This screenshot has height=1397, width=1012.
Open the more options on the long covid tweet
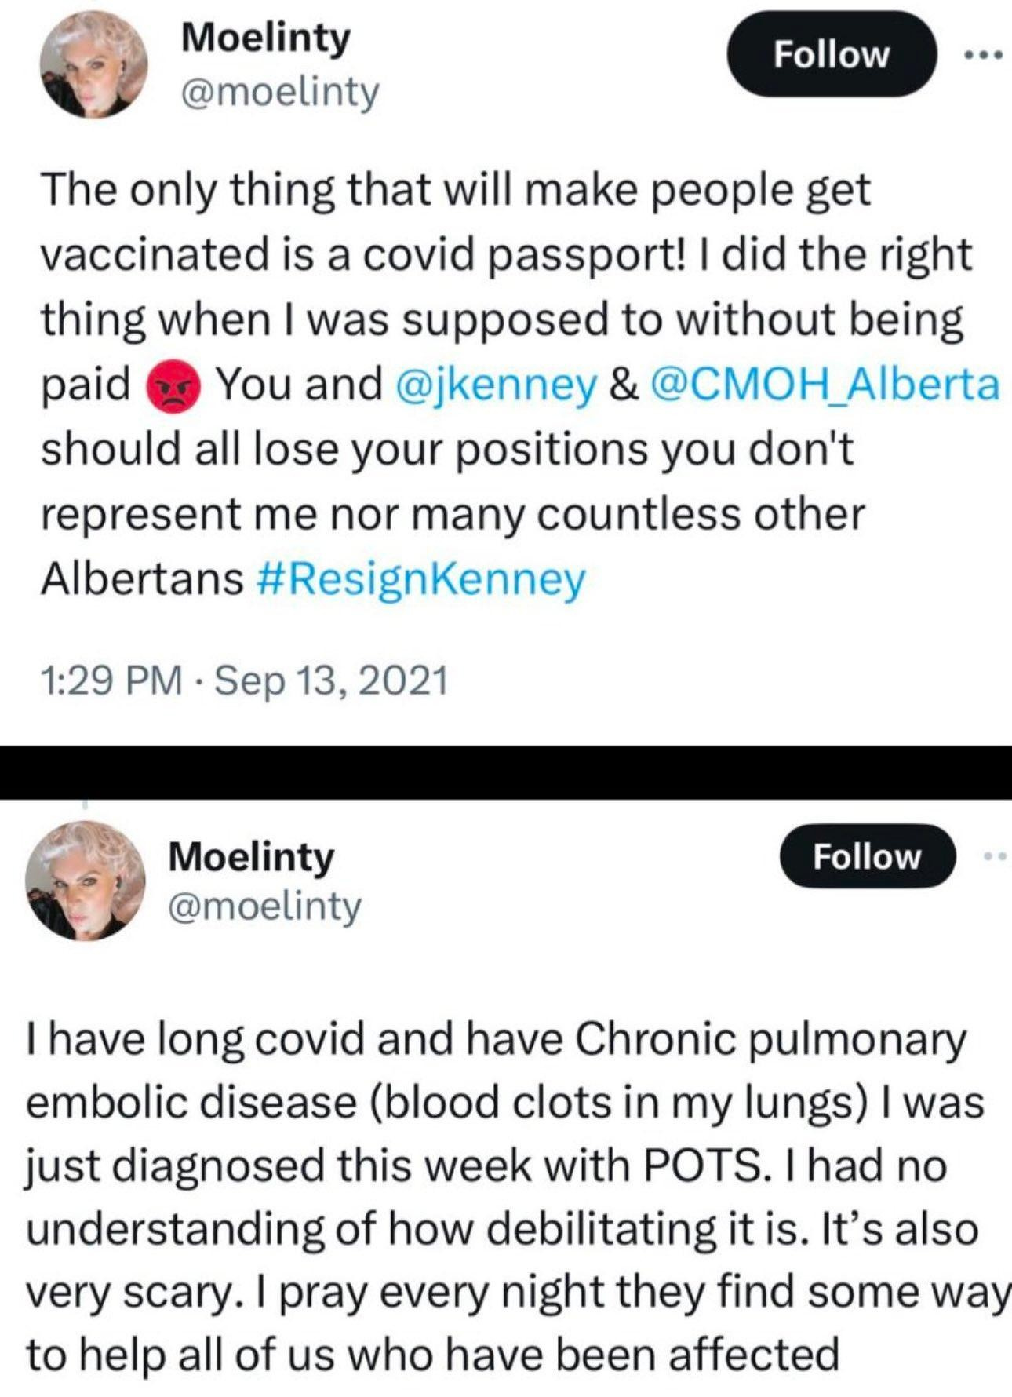[994, 857]
